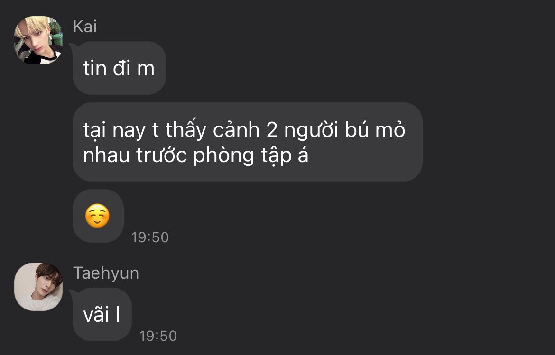Screen dimensions: 555x355
Task: Click the 19:50 timestamp beside the emoji message
Action: tap(150, 237)
